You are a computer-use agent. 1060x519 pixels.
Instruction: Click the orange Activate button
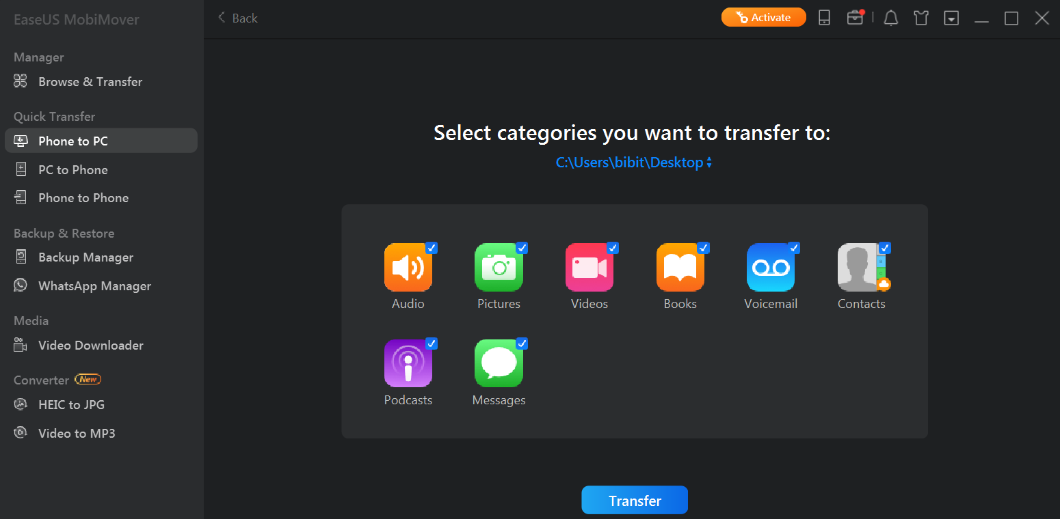click(x=764, y=18)
